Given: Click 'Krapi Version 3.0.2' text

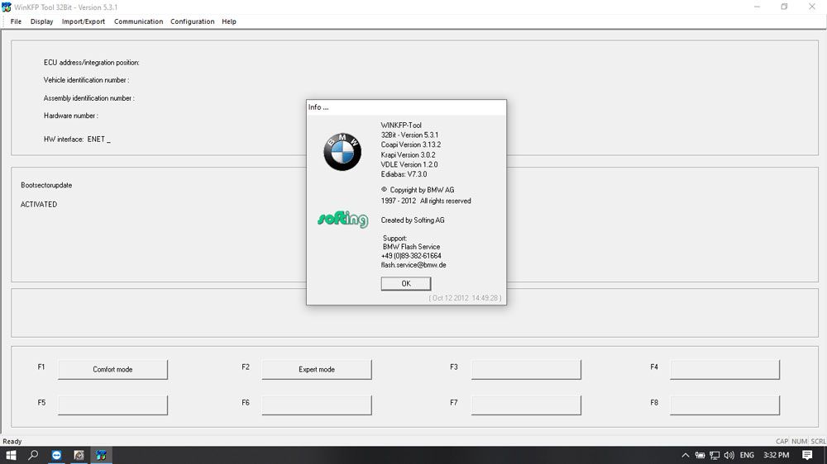Looking at the screenshot, I should pos(409,155).
